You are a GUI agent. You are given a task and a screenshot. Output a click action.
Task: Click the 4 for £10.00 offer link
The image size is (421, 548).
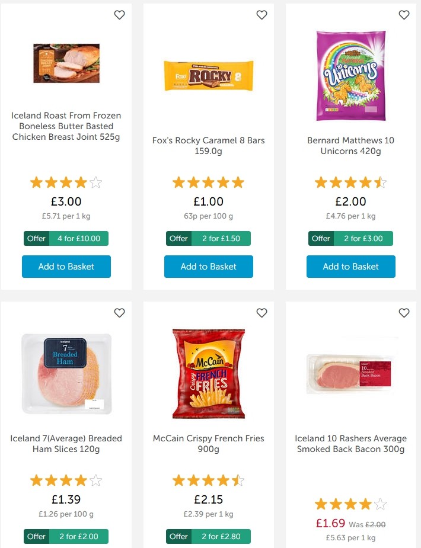click(x=78, y=238)
